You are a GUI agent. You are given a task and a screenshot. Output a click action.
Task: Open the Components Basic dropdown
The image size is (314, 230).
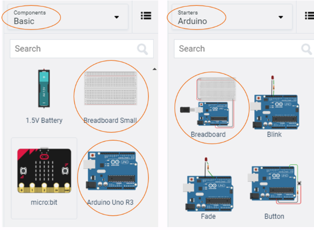tap(68, 17)
